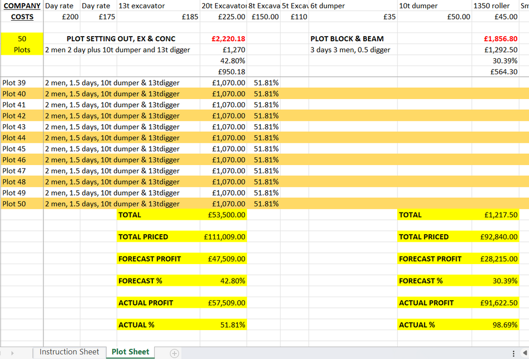Select the 30.39% cell under £1,292.50
Image resolution: width=529 pixels, height=359 pixels.
(495, 61)
